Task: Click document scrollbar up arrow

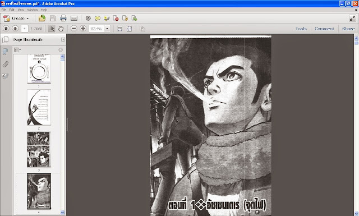Action: click(x=356, y=39)
